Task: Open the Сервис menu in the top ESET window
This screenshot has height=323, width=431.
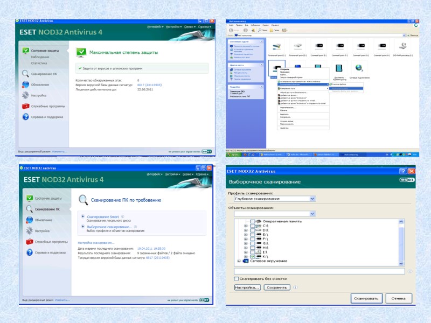Action: (x=190, y=26)
